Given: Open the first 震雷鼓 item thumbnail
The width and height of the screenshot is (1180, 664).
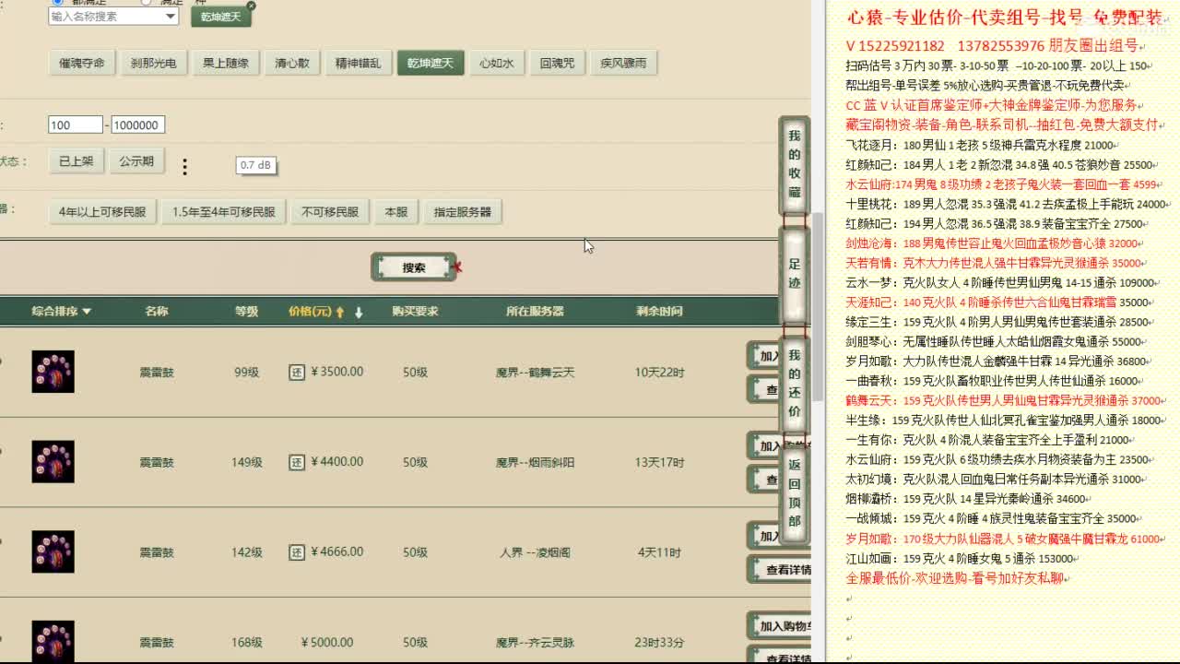Looking at the screenshot, I should (53, 372).
